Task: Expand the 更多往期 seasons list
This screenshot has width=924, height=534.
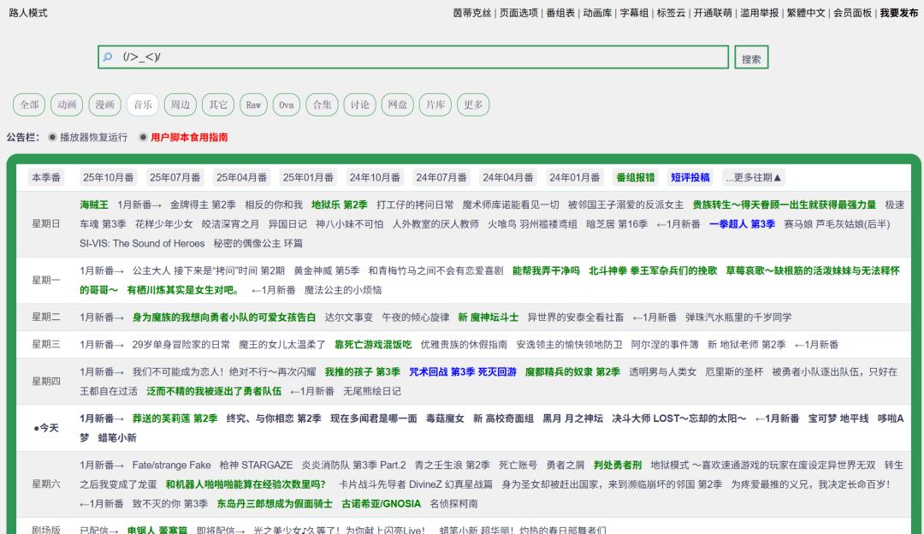Action: click(754, 177)
